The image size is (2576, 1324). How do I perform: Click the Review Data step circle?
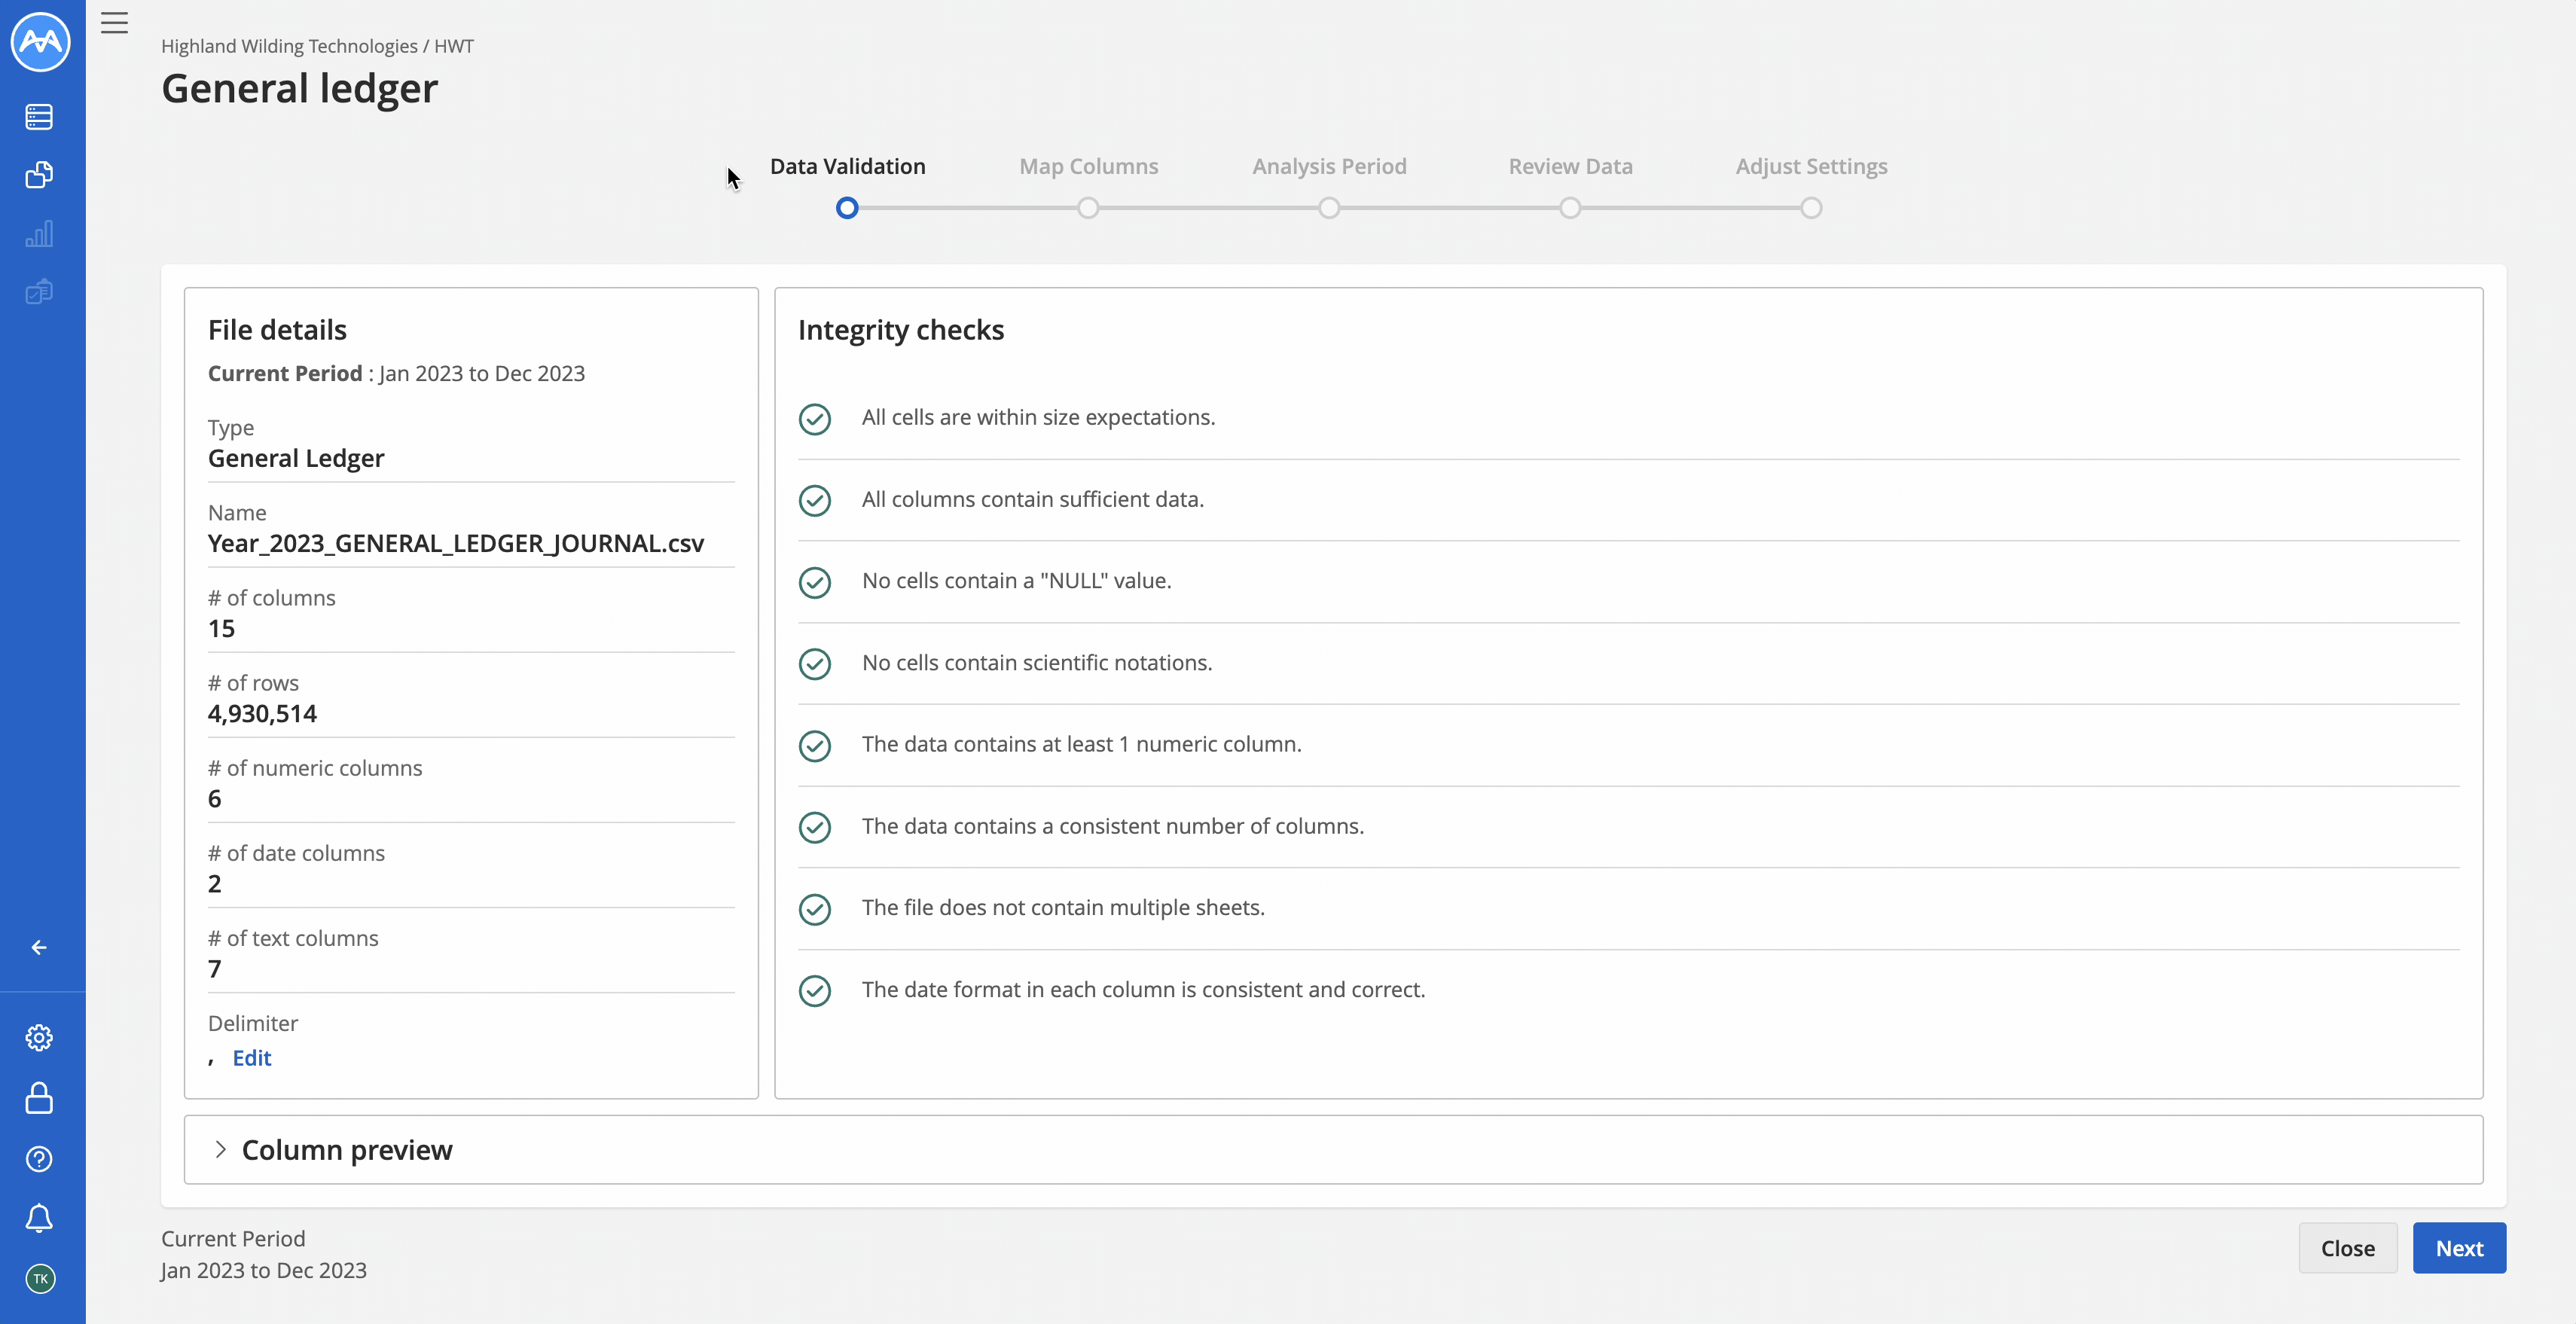pos(1570,208)
